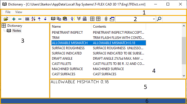The width and height of the screenshot is (187, 104).
Task: Click the rename ABB icon in toolbar
Action: click(x=27, y=19)
